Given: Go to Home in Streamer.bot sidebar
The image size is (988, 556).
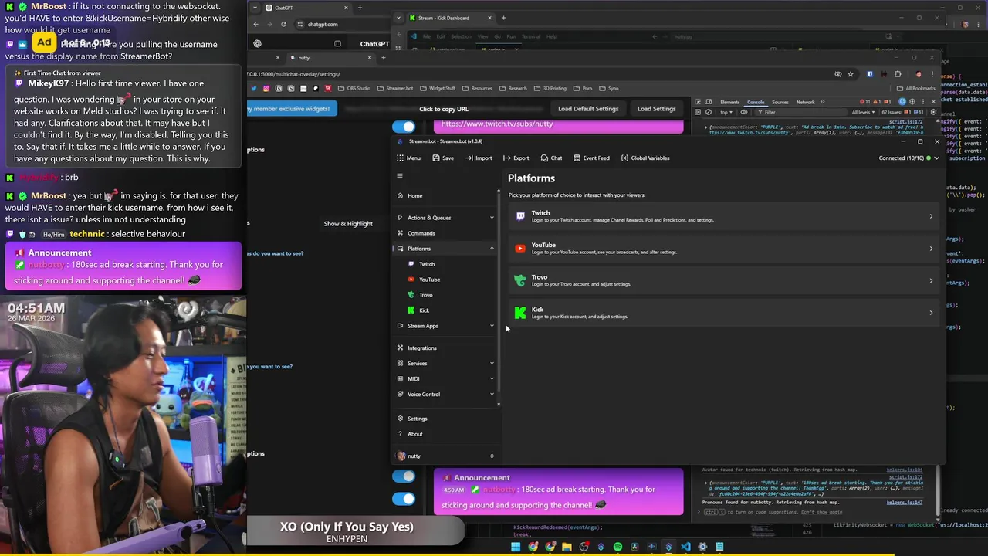Looking at the screenshot, I should (446, 195).
